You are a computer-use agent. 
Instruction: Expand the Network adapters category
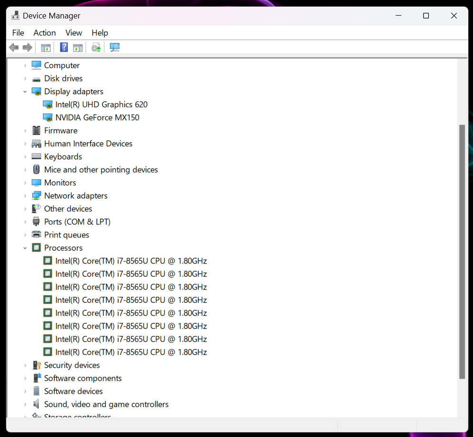25,196
